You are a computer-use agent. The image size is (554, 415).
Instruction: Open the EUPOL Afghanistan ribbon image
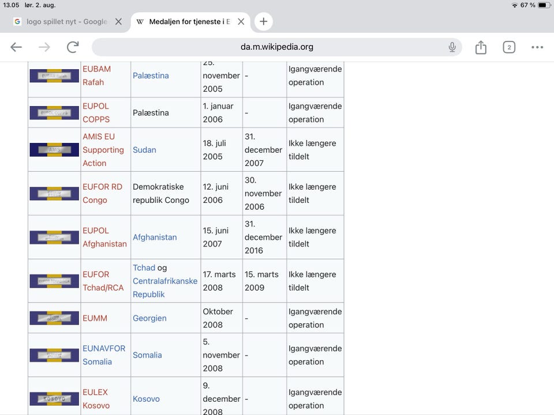pyautogui.click(x=54, y=237)
